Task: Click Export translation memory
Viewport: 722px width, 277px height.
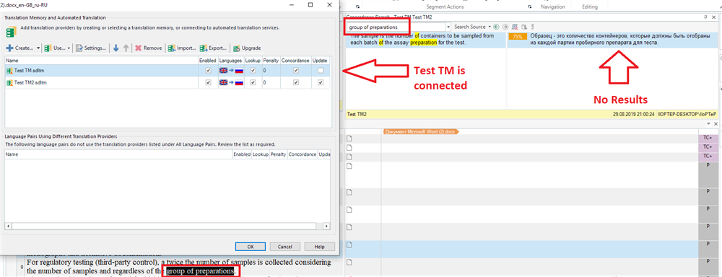Action: tap(214, 48)
